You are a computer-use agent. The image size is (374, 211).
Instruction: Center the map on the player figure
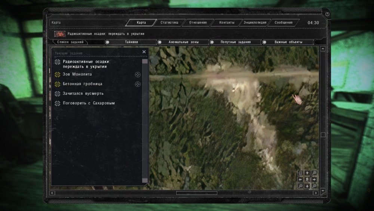tap(307, 180)
